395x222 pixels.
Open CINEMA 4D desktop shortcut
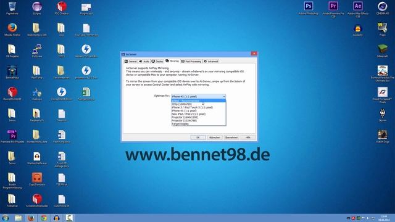click(383, 8)
